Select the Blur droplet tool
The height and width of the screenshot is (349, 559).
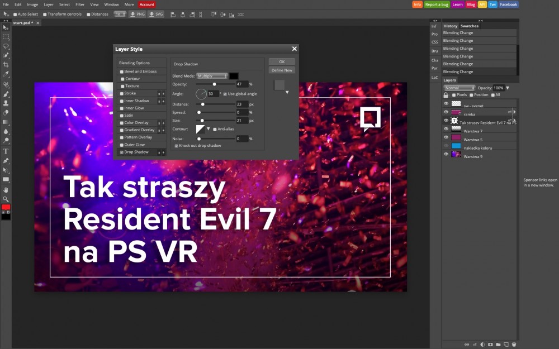click(x=6, y=131)
